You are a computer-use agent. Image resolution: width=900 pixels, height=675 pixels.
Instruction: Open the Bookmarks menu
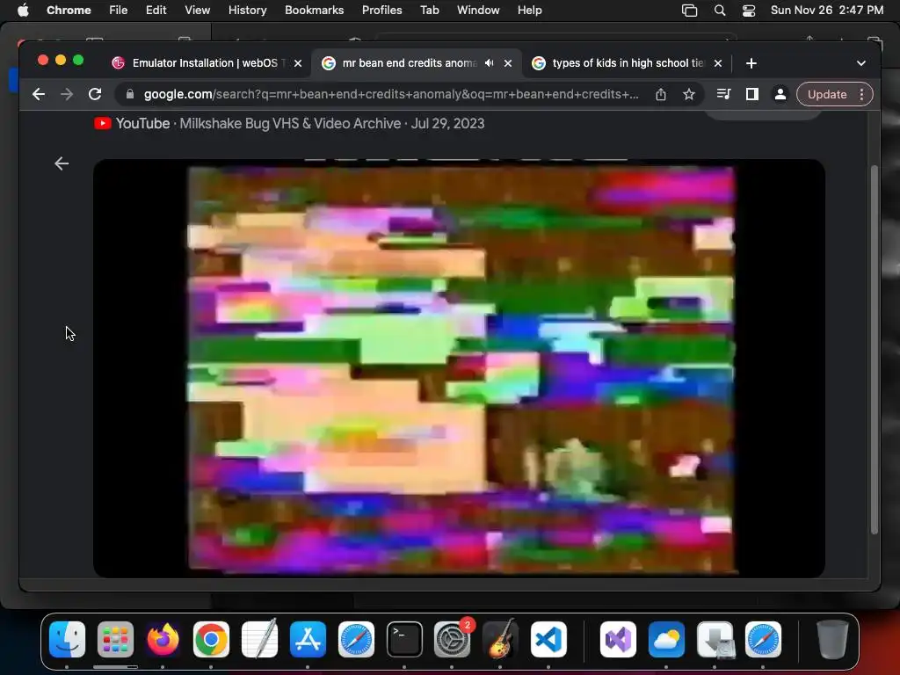(x=314, y=11)
